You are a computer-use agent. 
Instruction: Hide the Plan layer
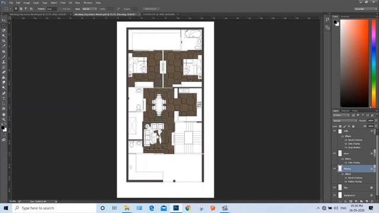pos(335,187)
